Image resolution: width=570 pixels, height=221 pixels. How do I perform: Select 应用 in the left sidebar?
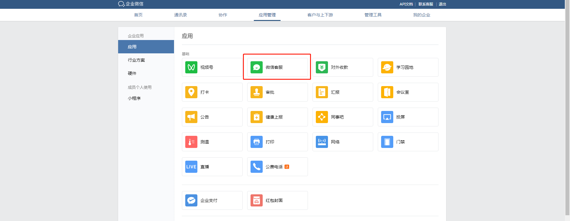(x=146, y=47)
